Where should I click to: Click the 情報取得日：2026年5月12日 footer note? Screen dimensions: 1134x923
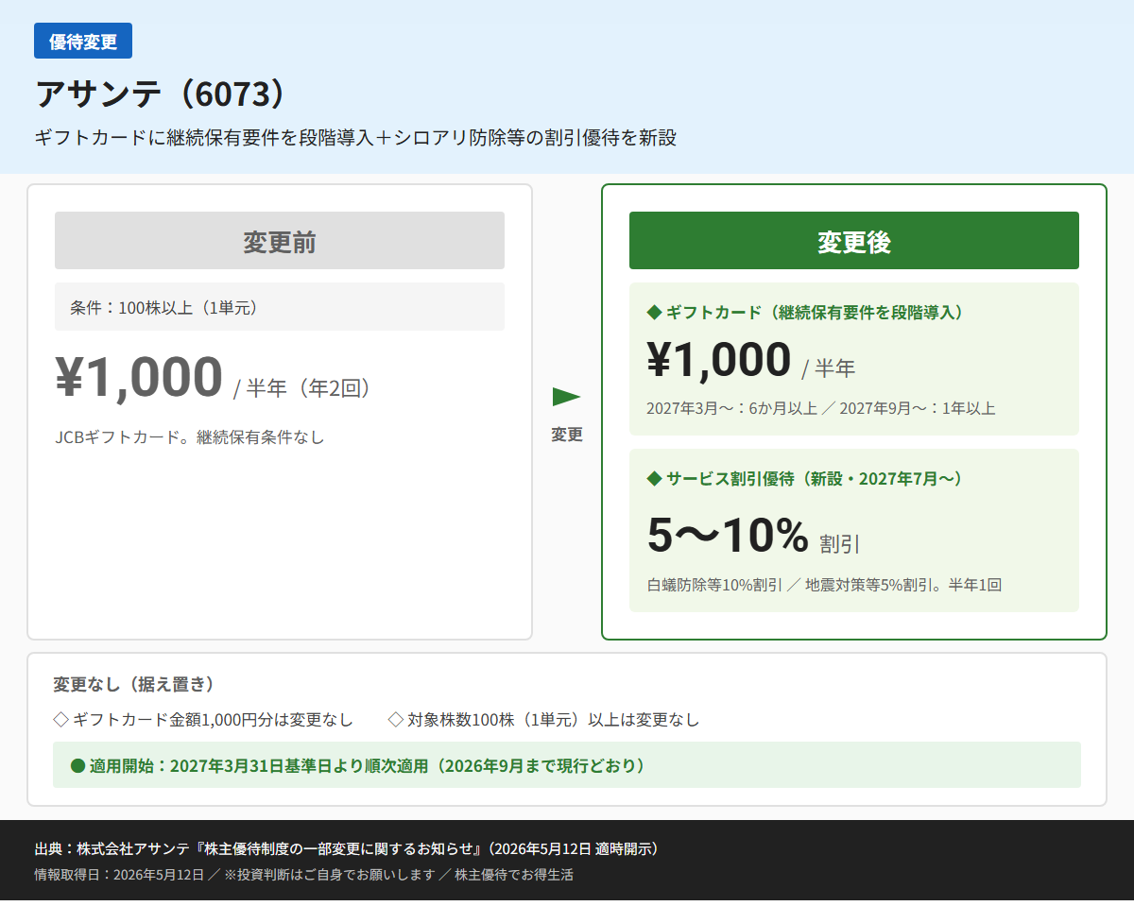point(303,875)
